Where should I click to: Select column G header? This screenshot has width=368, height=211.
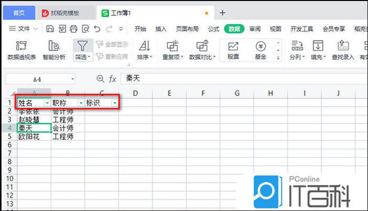(237, 93)
